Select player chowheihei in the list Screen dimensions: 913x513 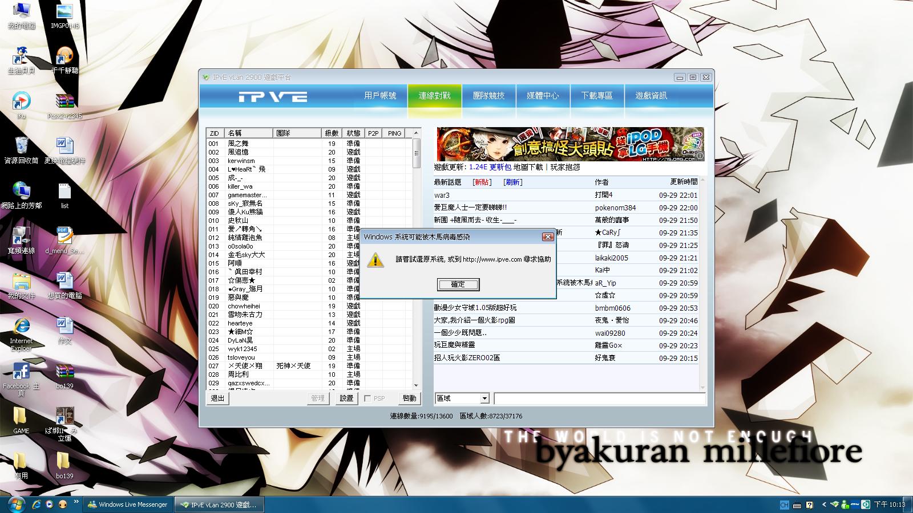[x=309, y=306]
